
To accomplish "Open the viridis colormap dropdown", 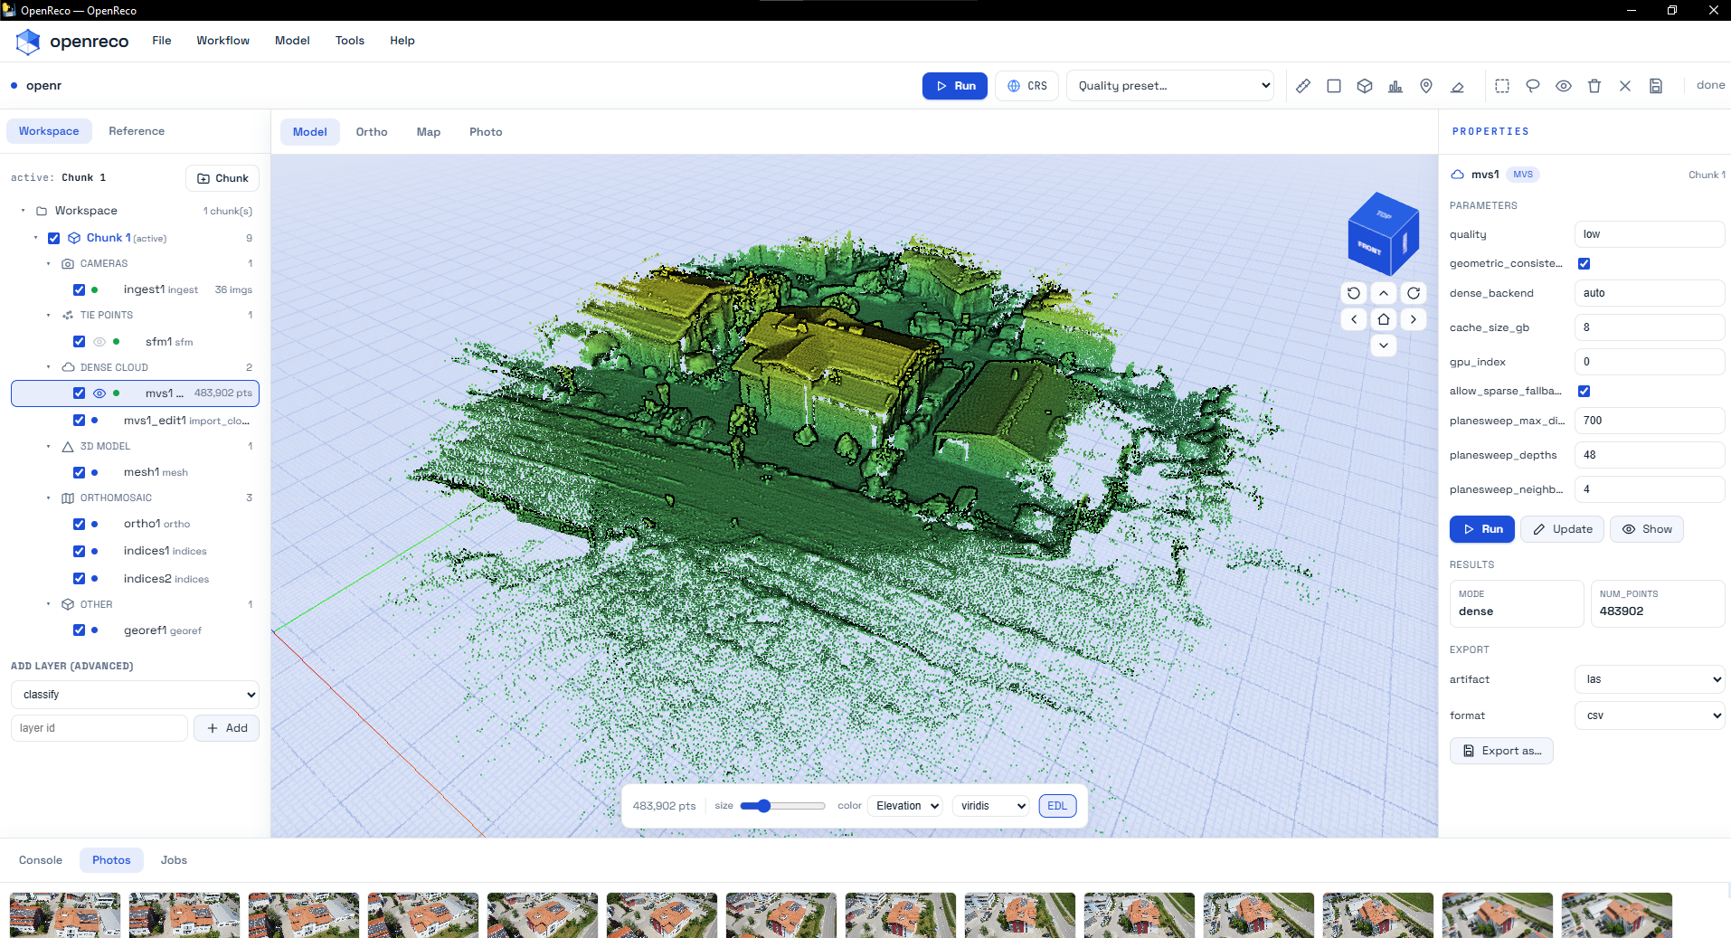I will pyautogui.click(x=991, y=806).
